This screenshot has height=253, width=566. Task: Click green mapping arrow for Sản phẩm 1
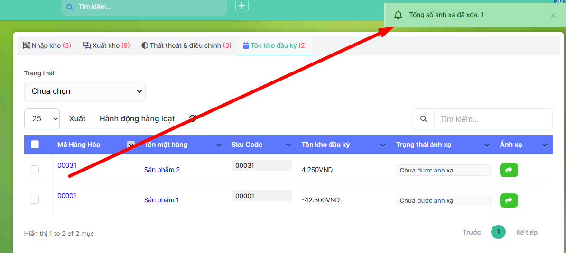(x=509, y=200)
